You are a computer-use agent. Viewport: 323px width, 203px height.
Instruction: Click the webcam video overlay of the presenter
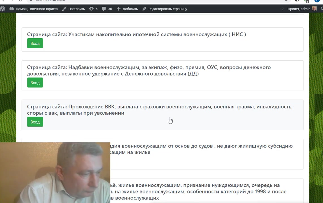[x=55, y=173]
